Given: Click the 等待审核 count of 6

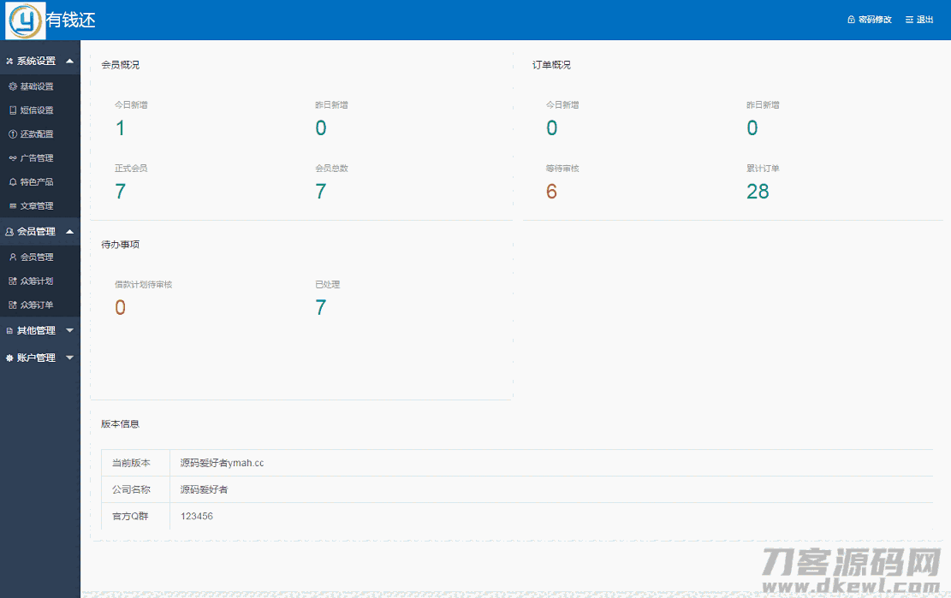Looking at the screenshot, I should pyautogui.click(x=551, y=192).
